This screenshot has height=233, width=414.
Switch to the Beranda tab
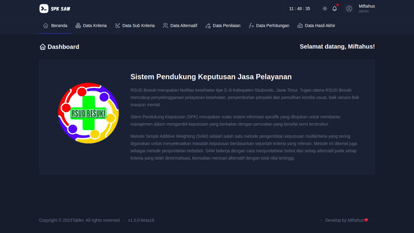tap(55, 26)
